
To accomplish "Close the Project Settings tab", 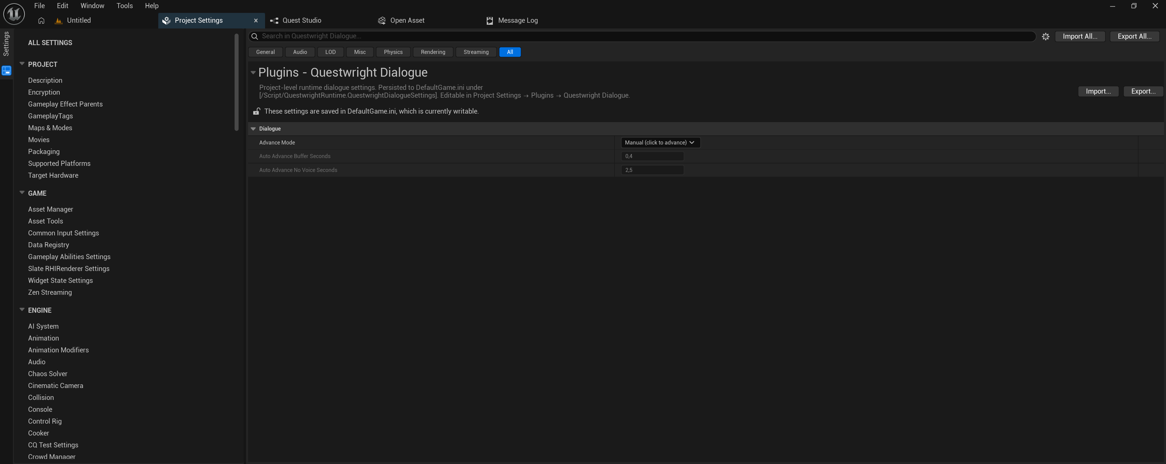I will [x=256, y=20].
